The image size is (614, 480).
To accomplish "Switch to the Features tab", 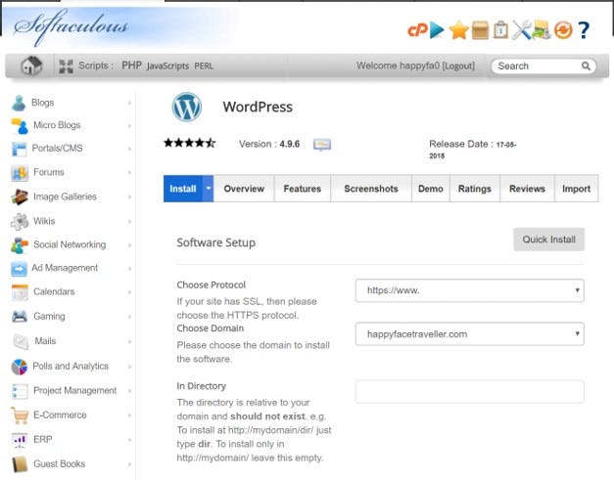I will (x=303, y=189).
